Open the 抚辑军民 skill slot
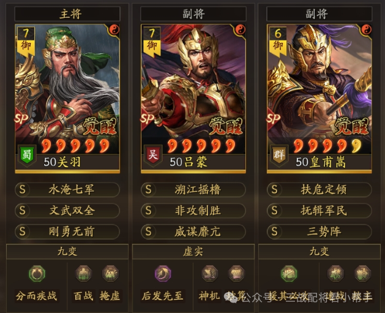The height and width of the screenshot is (313, 385). click(x=319, y=211)
